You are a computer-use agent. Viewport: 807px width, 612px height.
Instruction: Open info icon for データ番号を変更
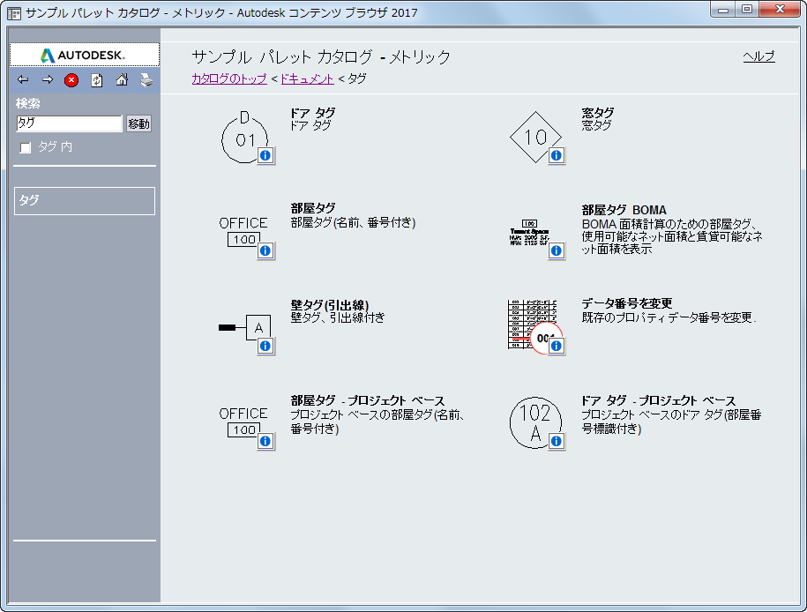point(557,346)
